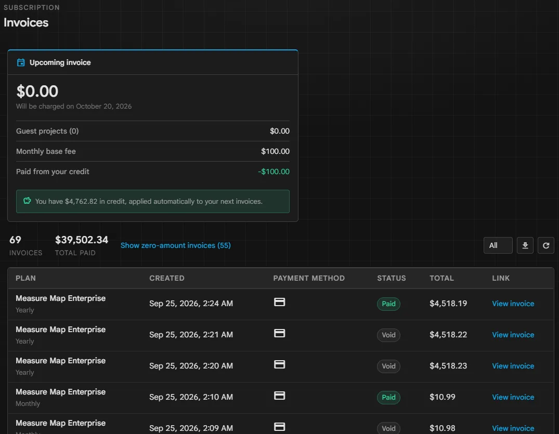This screenshot has width=559, height=434.
Task: Click the TOTAL column header
Action: click(x=441, y=278)
